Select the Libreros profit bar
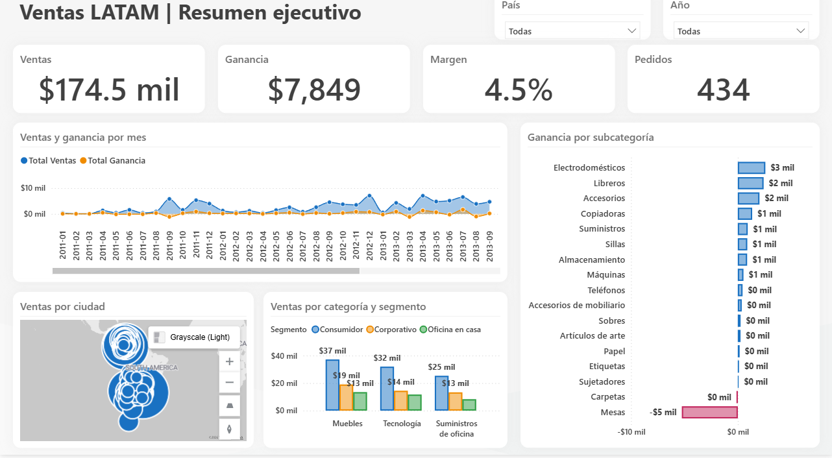This screenshot has width=832, height=458. 750,183
